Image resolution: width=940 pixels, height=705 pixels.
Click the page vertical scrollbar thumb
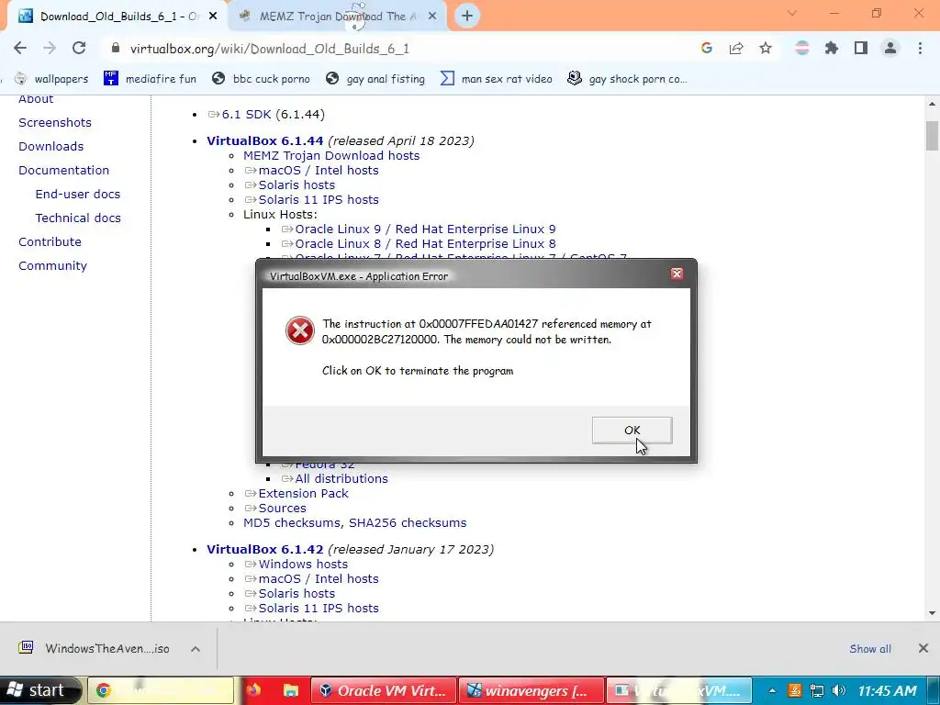click(x=932, y=136)
